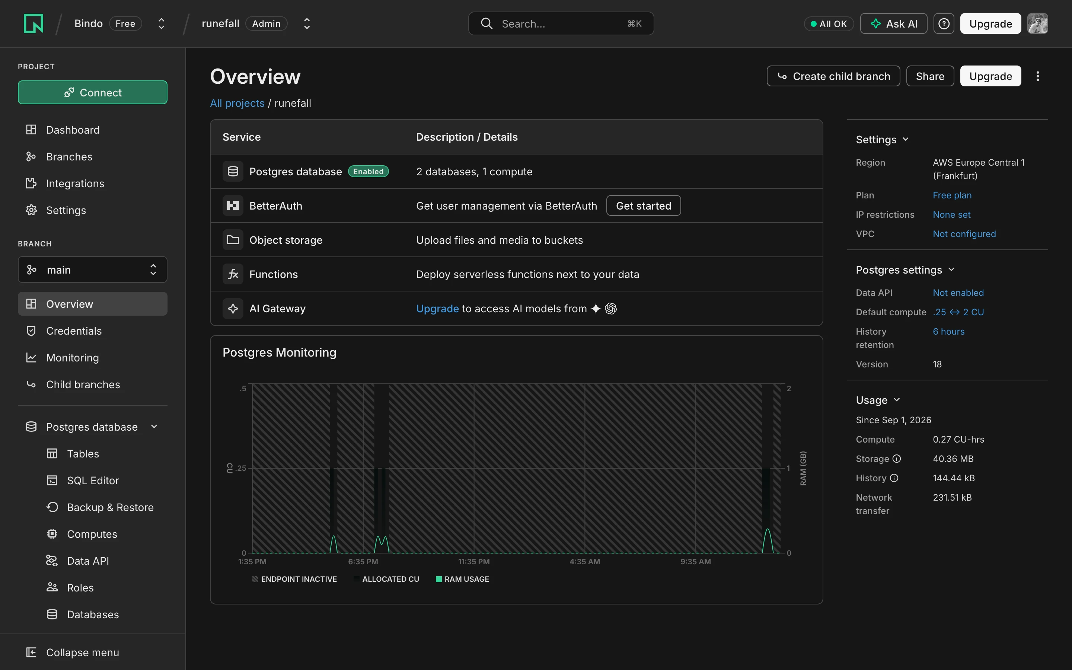Click the green Connect button

93,92
